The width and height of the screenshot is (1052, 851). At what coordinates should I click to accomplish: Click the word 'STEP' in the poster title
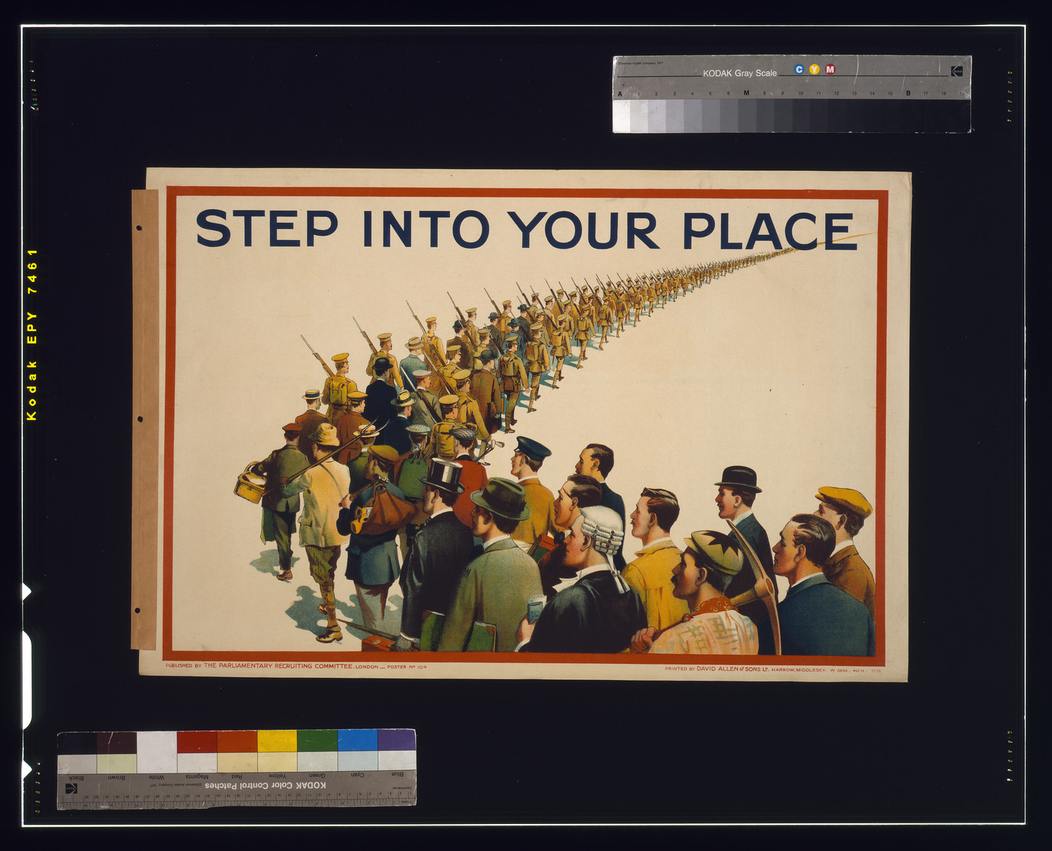[267, 229]
